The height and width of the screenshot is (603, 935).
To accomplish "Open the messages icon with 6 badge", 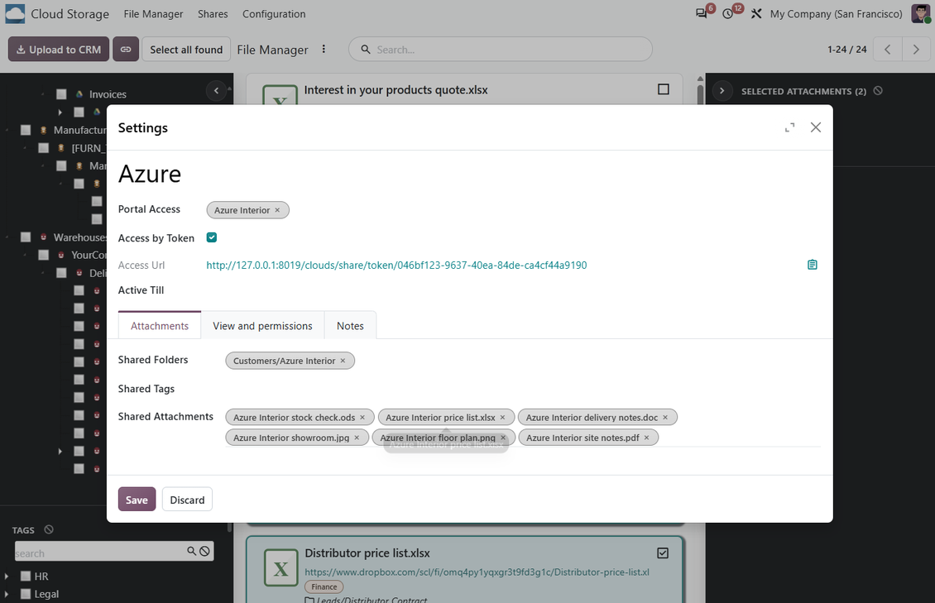I will click(x=702, y=13).
